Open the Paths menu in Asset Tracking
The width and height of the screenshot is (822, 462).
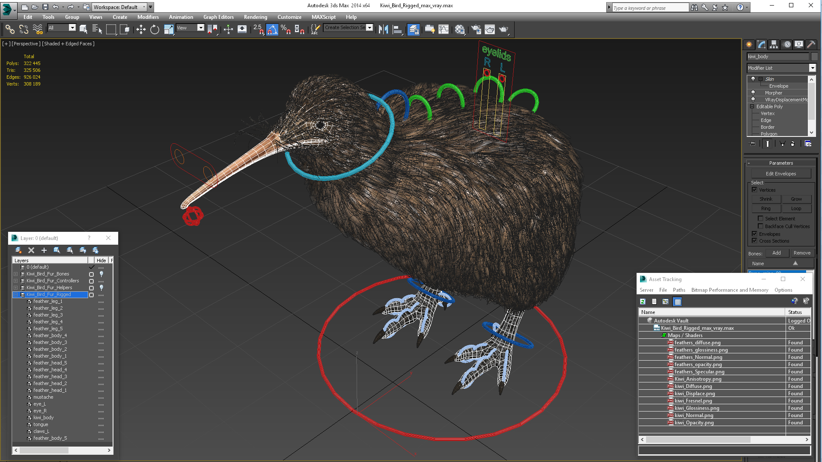point(679,290)
